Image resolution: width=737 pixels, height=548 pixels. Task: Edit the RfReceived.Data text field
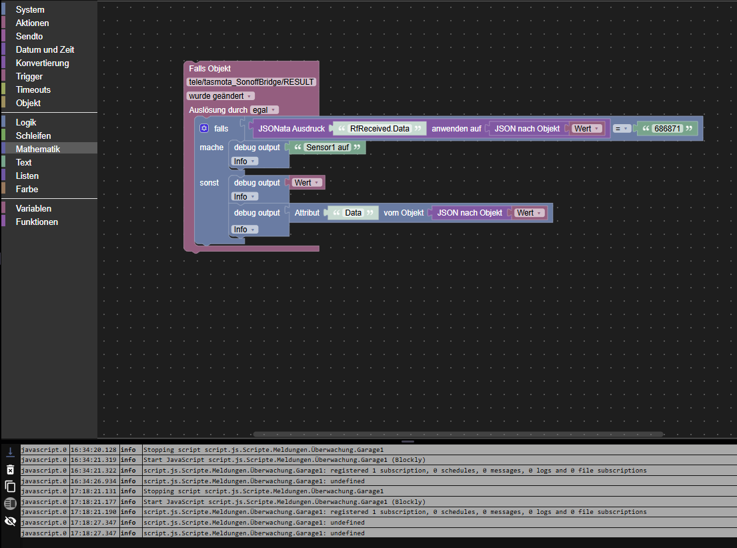click(x=380, y=128)
